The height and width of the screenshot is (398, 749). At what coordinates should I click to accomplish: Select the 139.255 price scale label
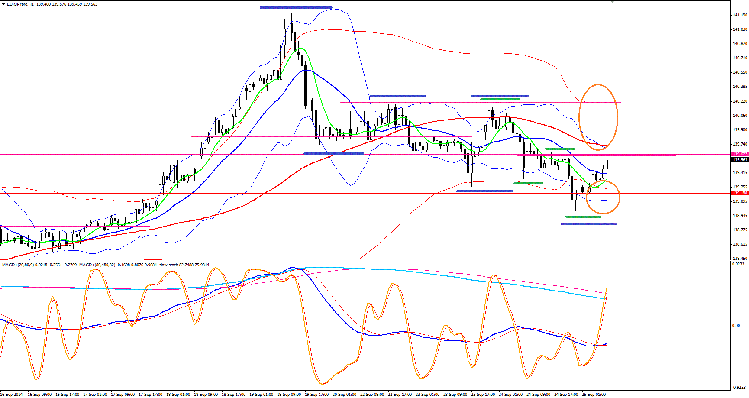tap(740, 187)
